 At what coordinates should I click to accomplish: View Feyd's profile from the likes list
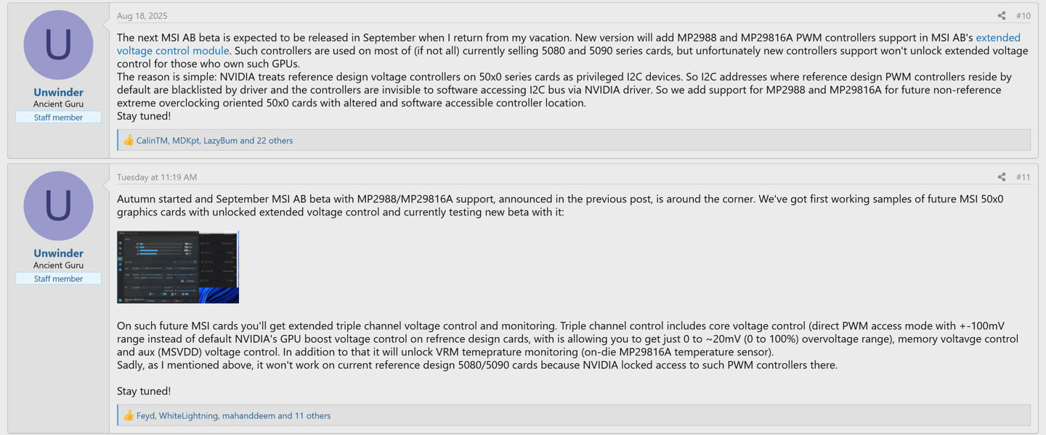(x=145, y=415)
